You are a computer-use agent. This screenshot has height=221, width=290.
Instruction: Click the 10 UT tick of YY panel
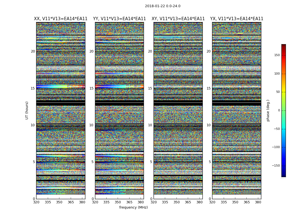point(91,125)
